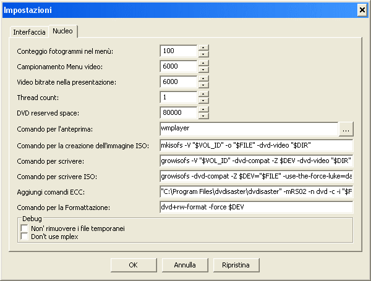Image resolution: width=371 pixels, height=281 pixels.
Task: Close the Impostazioni dialog window
Action: tap(361, 10)
